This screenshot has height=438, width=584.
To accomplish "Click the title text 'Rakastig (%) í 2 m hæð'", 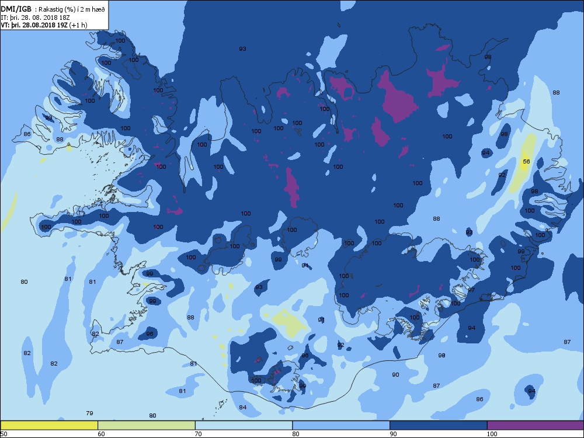I will [71, 10].
